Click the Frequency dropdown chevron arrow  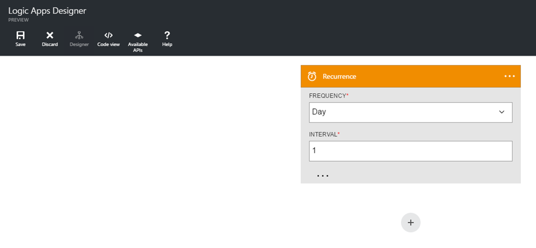tap(501, 112)
